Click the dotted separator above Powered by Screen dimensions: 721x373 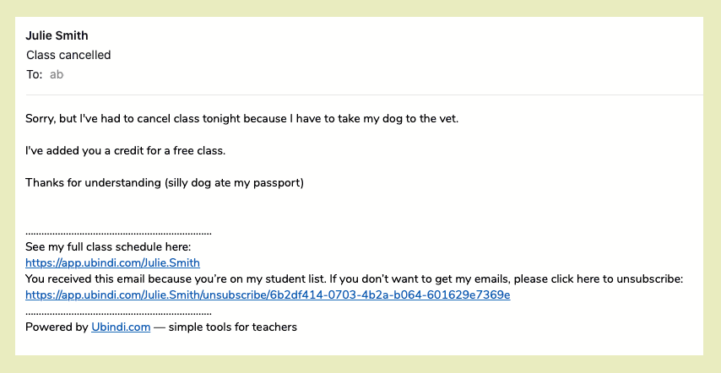(x=118, y=312)
